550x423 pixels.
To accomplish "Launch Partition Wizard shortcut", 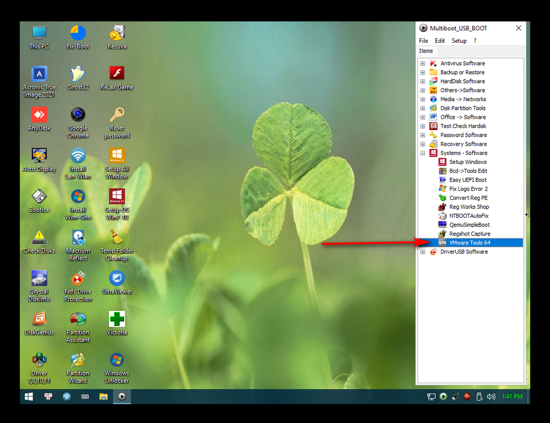I will 78,368.
